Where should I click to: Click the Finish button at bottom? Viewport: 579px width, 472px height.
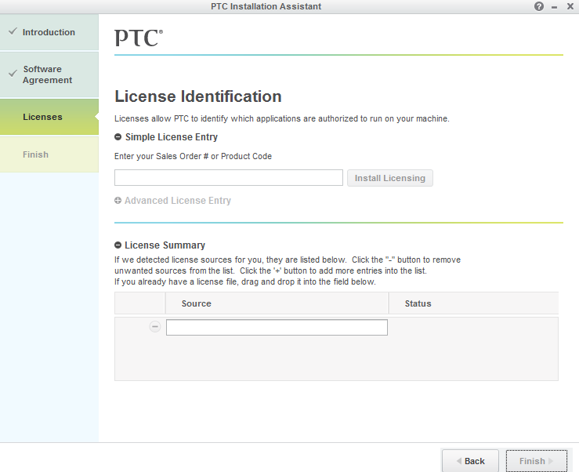[536, 461]
